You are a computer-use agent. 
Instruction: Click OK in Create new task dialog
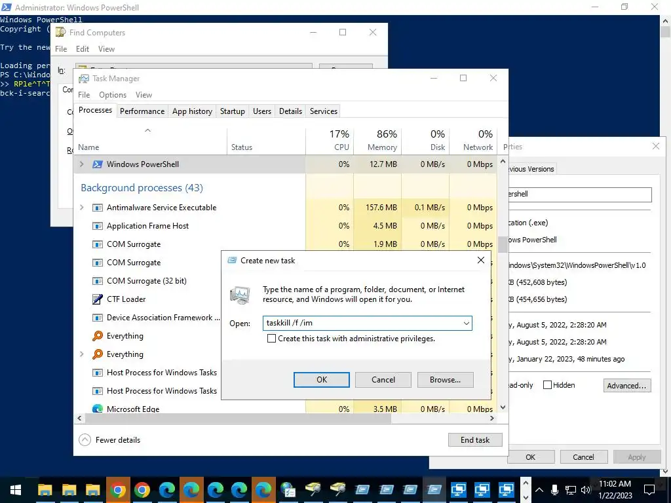(321, 380)
